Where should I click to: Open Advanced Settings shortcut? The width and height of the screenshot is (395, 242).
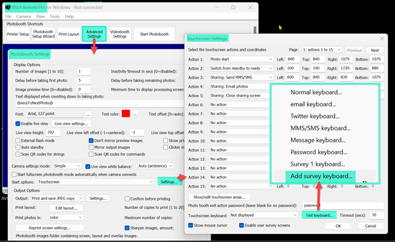(x=94, y=34)
